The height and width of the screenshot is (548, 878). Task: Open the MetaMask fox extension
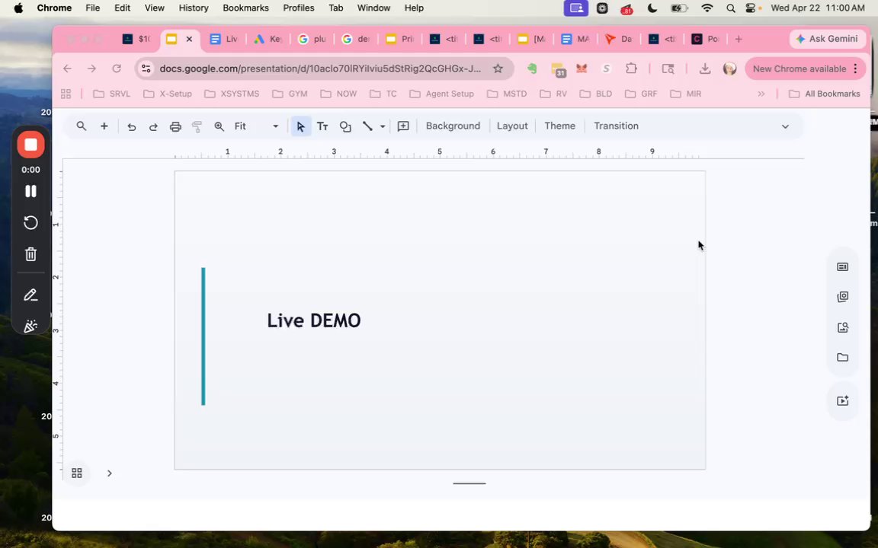[582, 68]
